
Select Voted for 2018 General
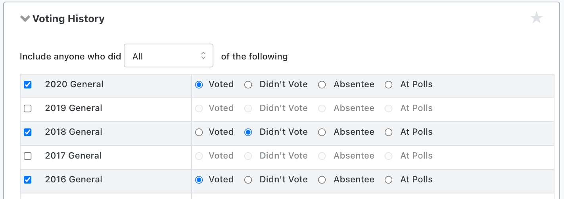pos(199,132)
